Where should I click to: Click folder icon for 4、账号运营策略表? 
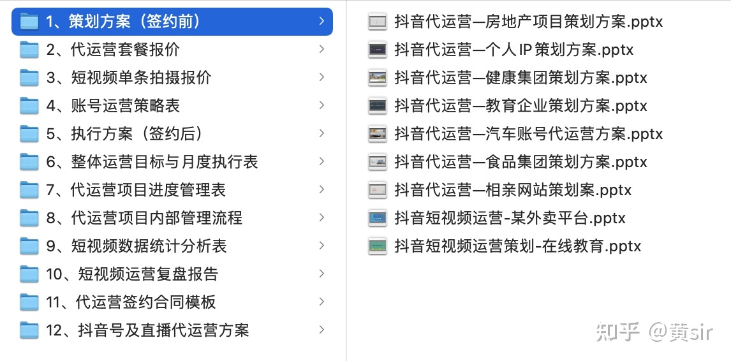click(29, 106)
